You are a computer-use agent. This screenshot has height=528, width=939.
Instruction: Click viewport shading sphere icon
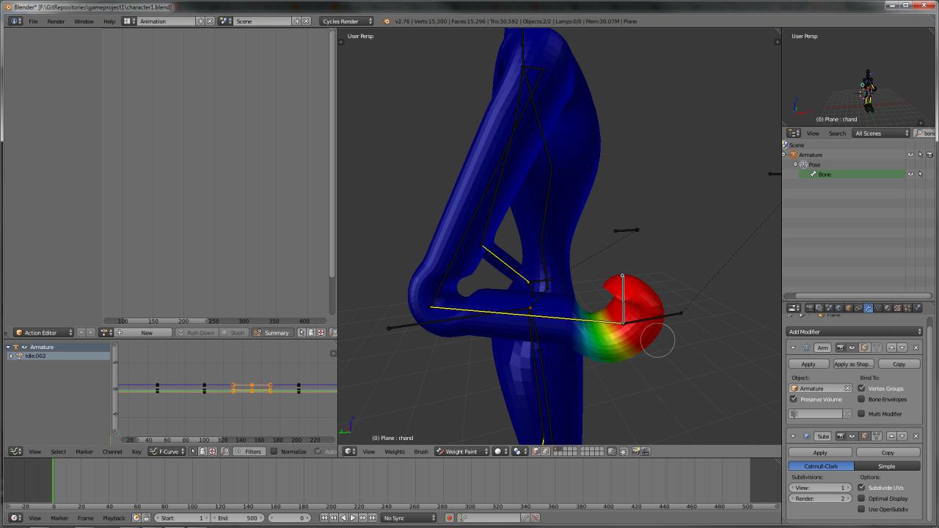click(500, 452)
